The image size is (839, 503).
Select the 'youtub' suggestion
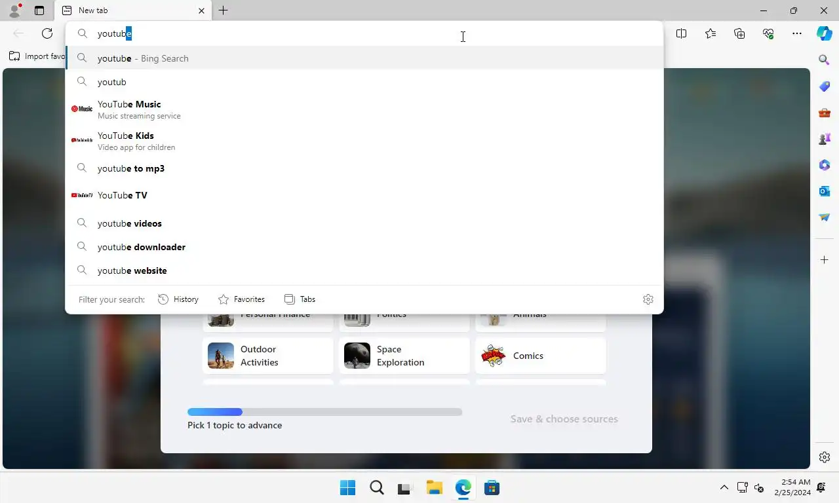point(364,82)
